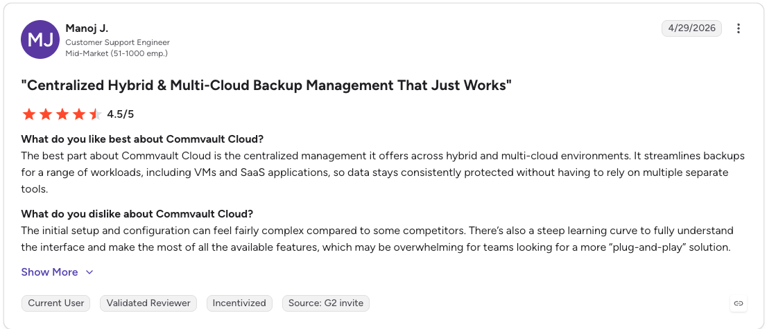
Task: Select the Incentivized tag
Action: pos(239,303)
